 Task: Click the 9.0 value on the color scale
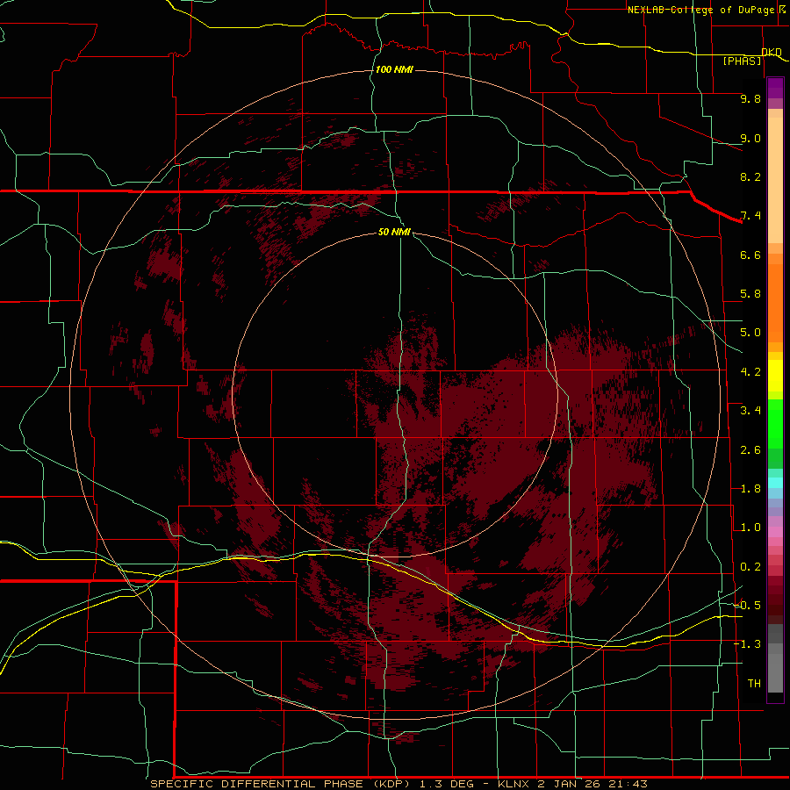(x=750, y=138)
